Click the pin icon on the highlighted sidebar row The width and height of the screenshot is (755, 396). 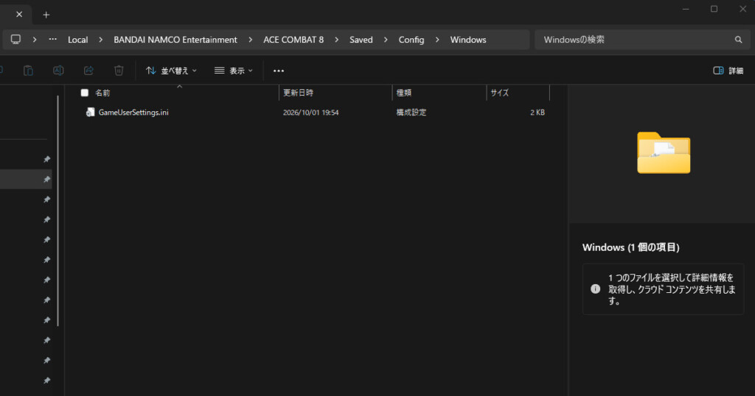[x=46, y=180]
